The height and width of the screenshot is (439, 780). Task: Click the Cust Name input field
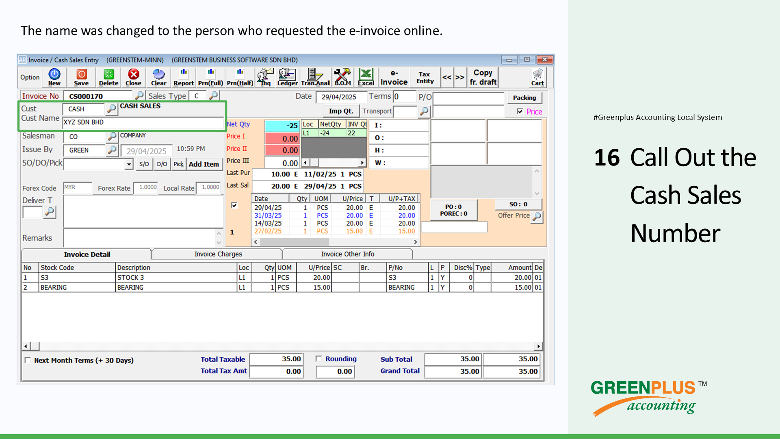pos(143,122)
